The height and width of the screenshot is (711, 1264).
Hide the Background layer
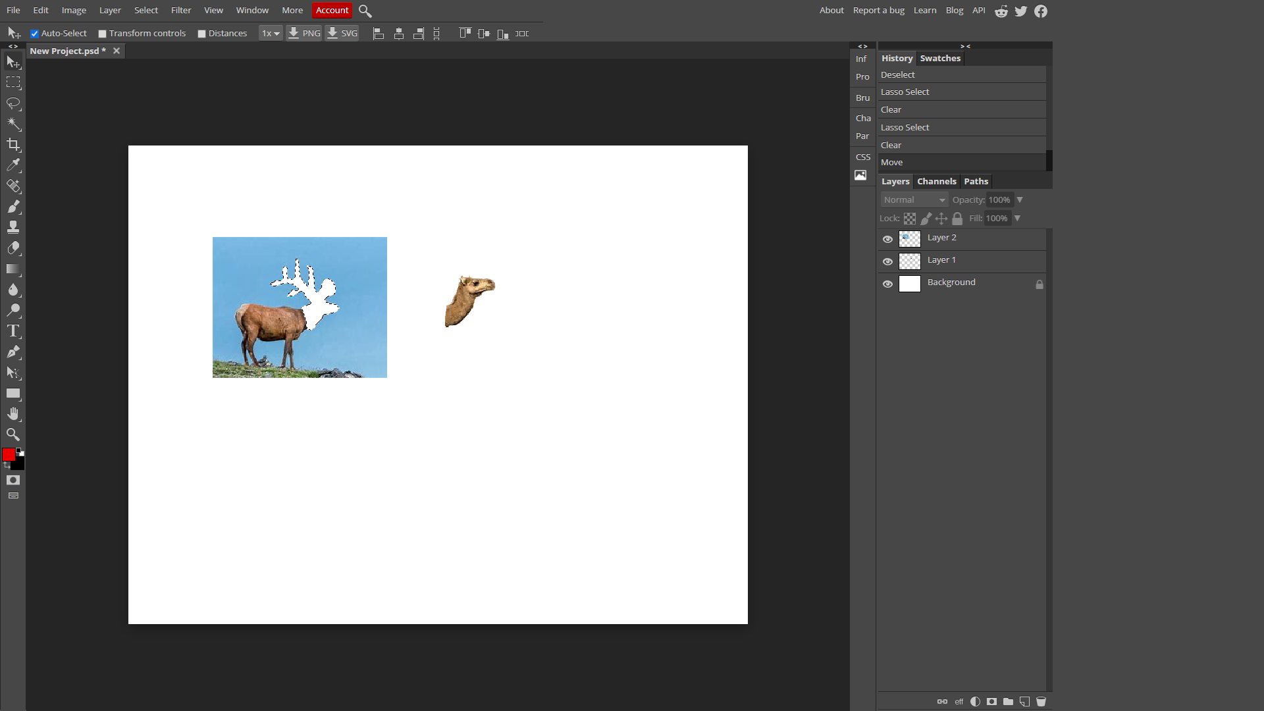[x=887, y=284]
